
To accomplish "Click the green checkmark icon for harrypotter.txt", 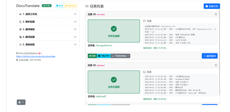I will pyautogui.click(x=114, y=29).
